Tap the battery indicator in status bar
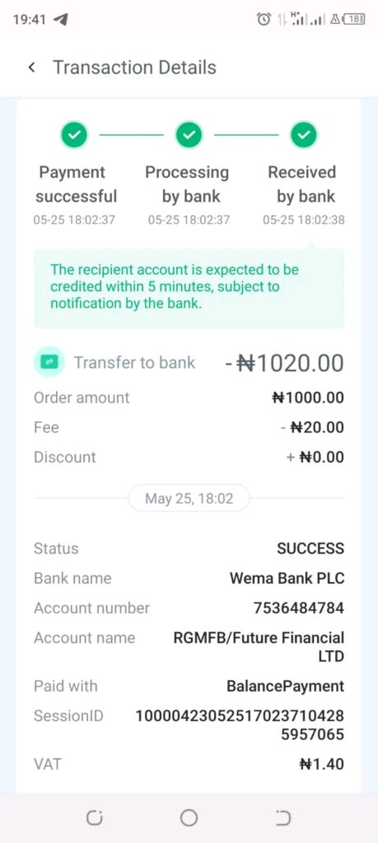Image resolution: width=378 pixels, height=843 pixels. pos(355,20)
